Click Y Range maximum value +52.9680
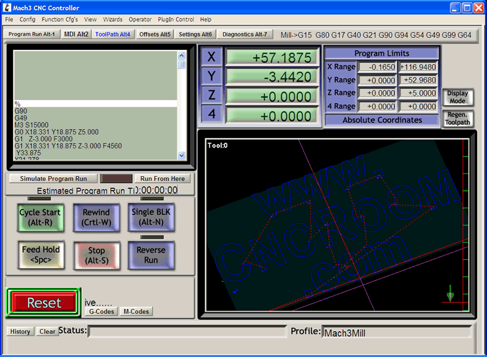Screen dimensions: 487x357 click(418, 80)
